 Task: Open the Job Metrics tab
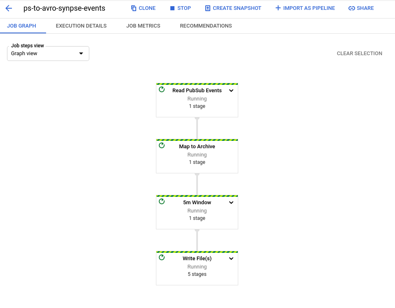(143, 26)
